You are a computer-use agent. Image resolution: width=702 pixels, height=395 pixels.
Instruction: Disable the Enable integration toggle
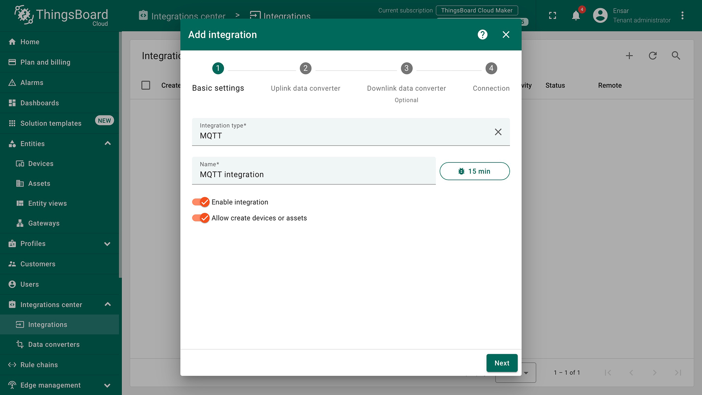[200, 202]
